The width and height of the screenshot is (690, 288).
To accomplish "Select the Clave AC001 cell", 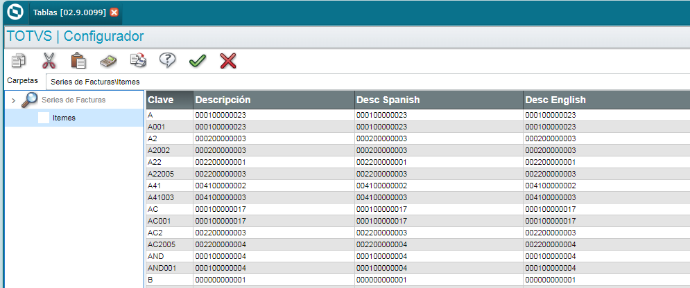I will [x=169, y=220].
